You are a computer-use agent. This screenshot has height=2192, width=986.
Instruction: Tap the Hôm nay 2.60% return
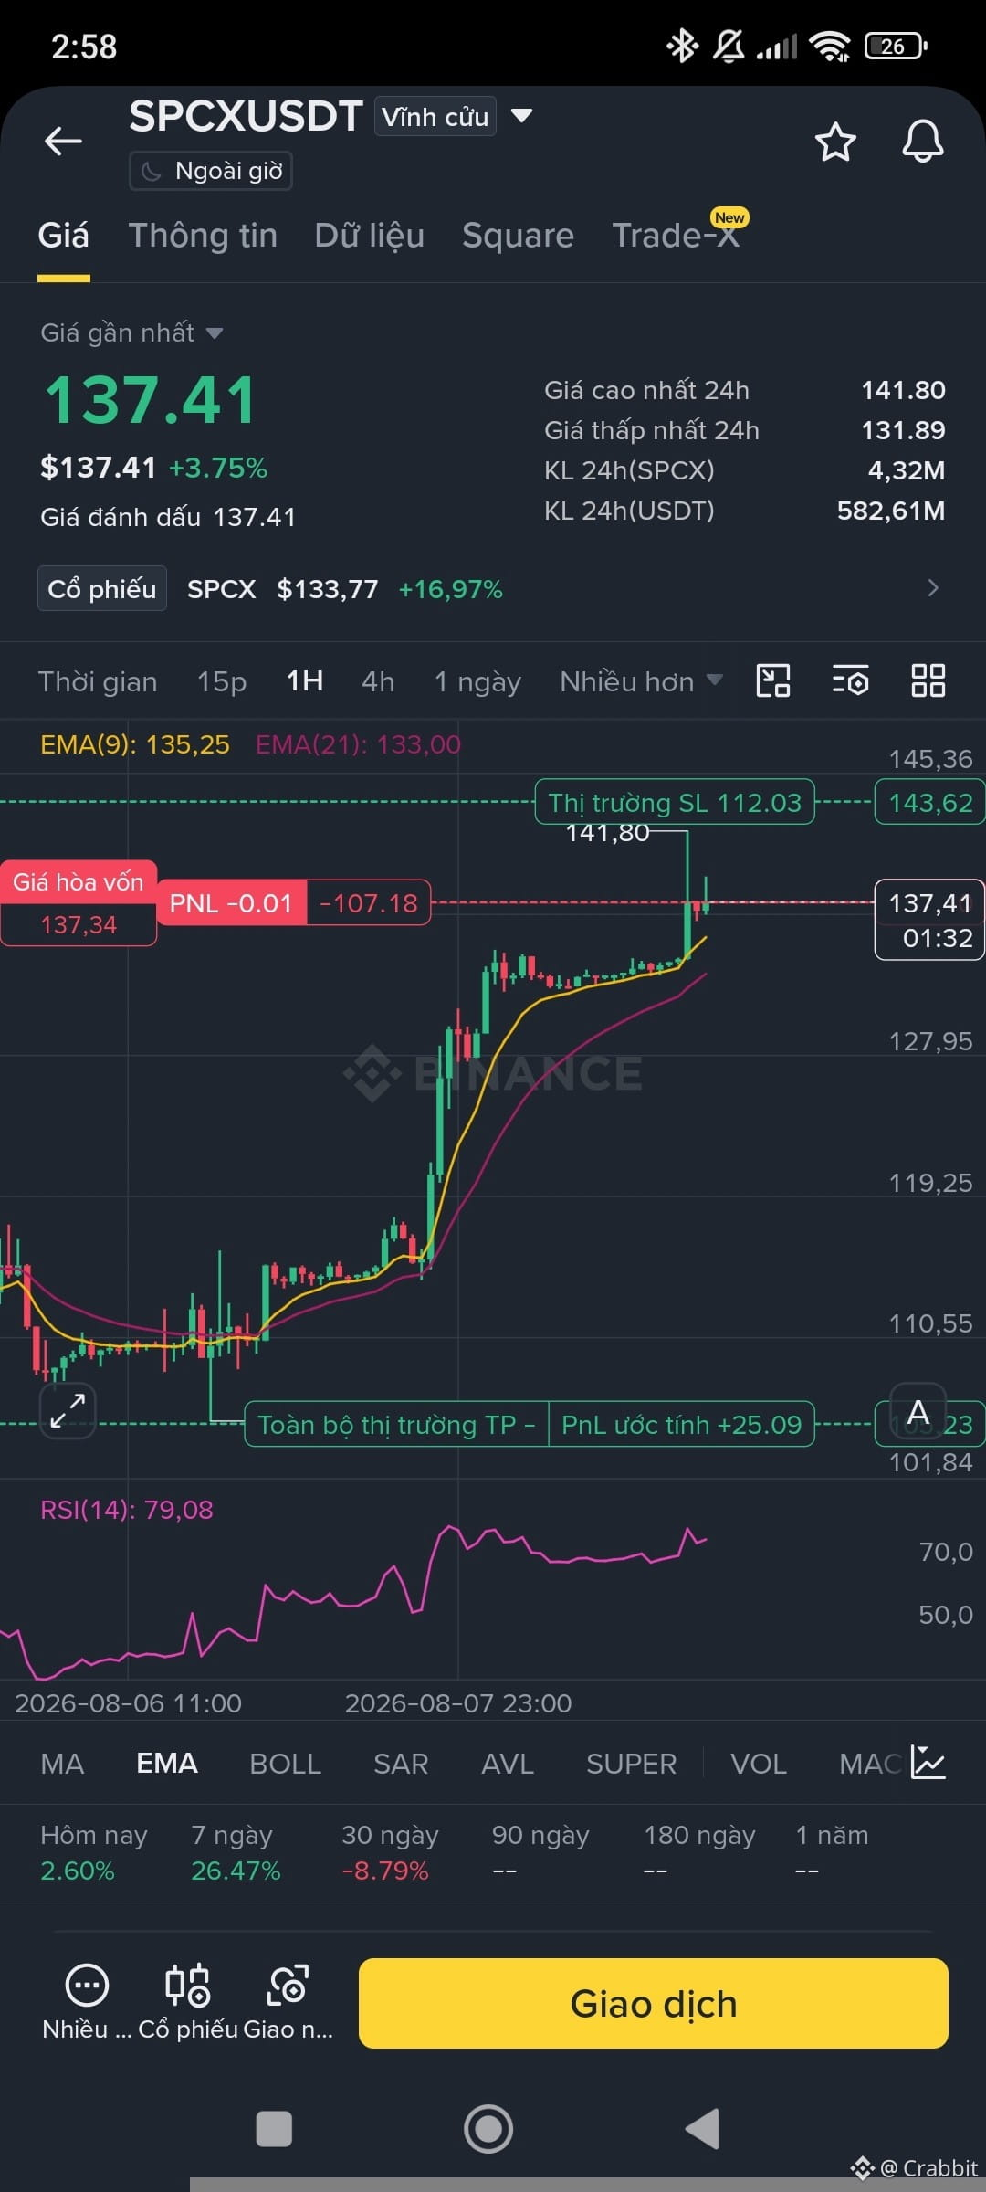click(x=93, y=1853)
